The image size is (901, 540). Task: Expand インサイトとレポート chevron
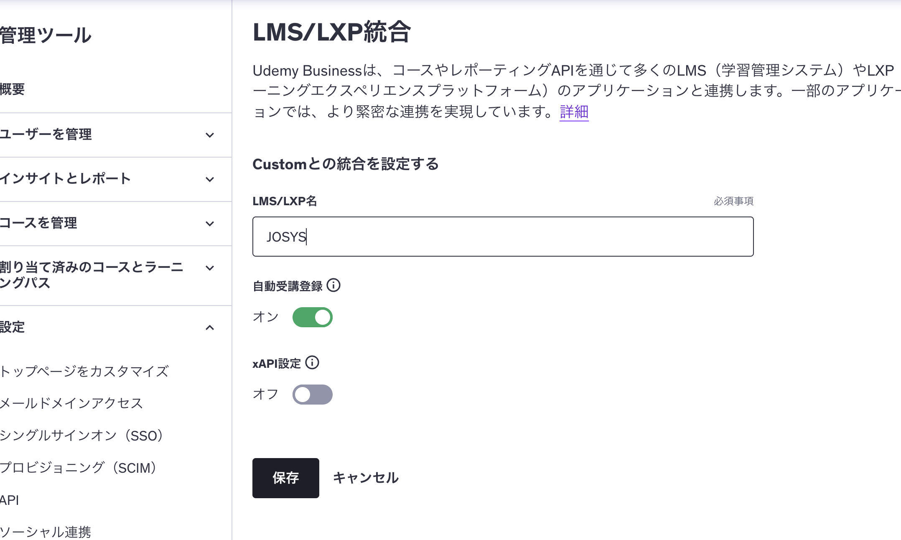(210, 179)
